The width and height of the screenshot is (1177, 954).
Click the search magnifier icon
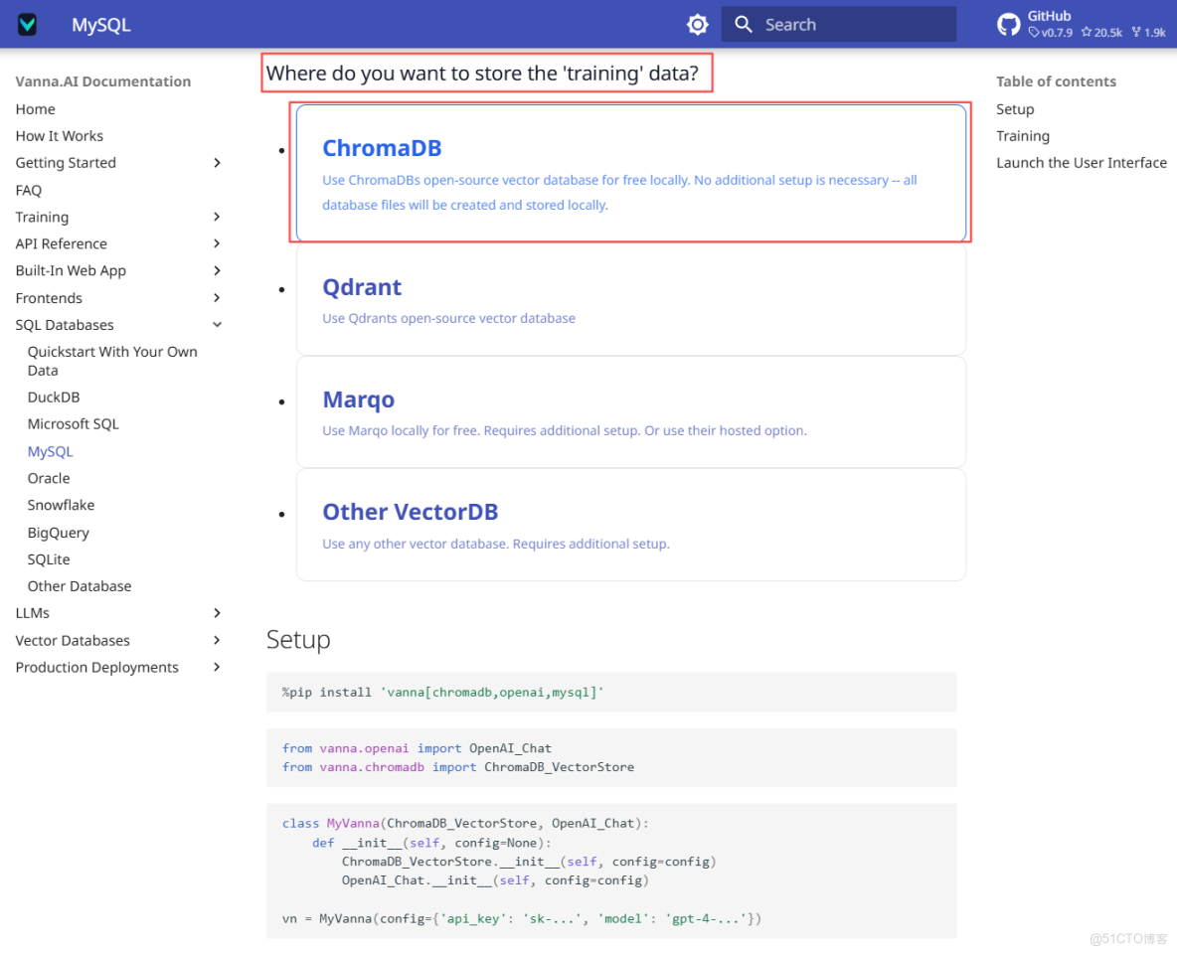[x=744, y=25]
